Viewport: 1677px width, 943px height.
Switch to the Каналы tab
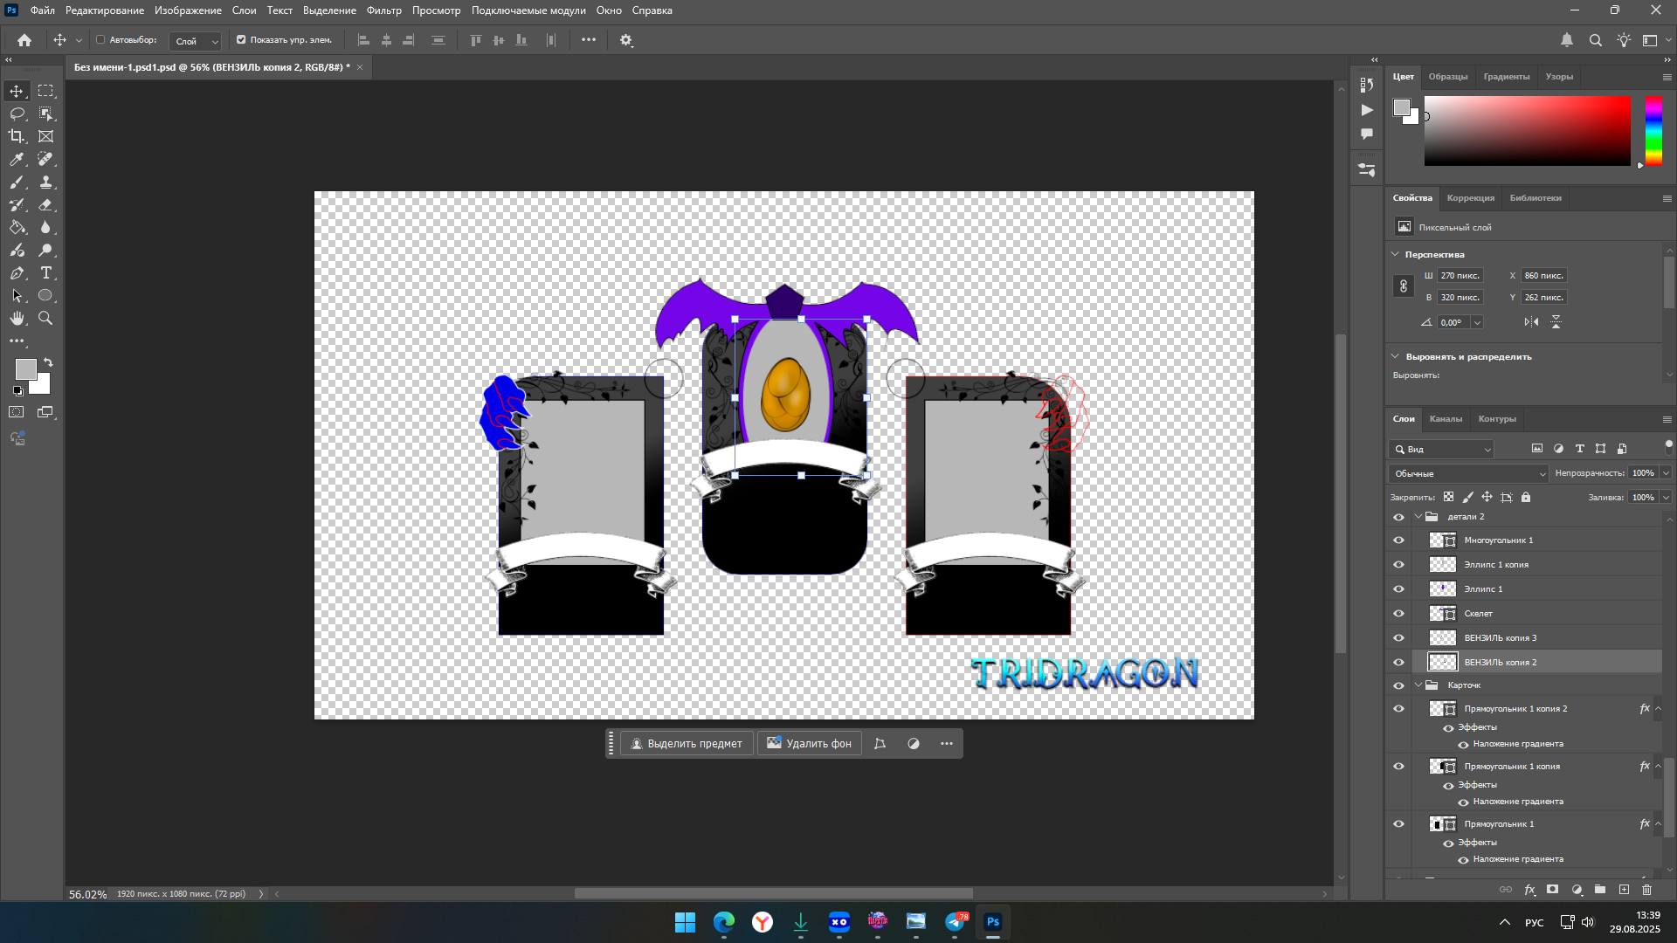click(1445, 419)
